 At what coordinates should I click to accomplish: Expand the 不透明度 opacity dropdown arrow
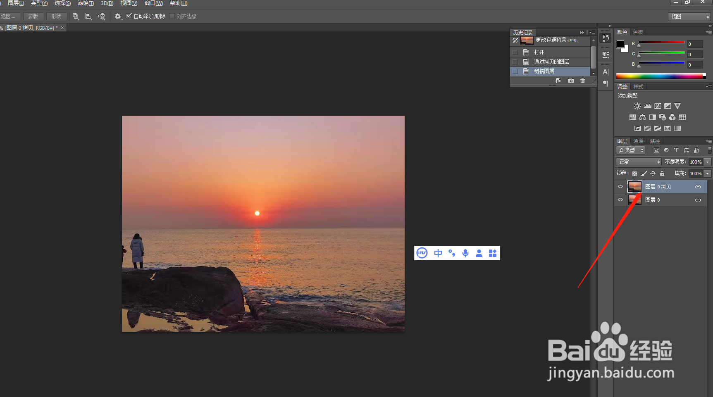pos(708,162)
